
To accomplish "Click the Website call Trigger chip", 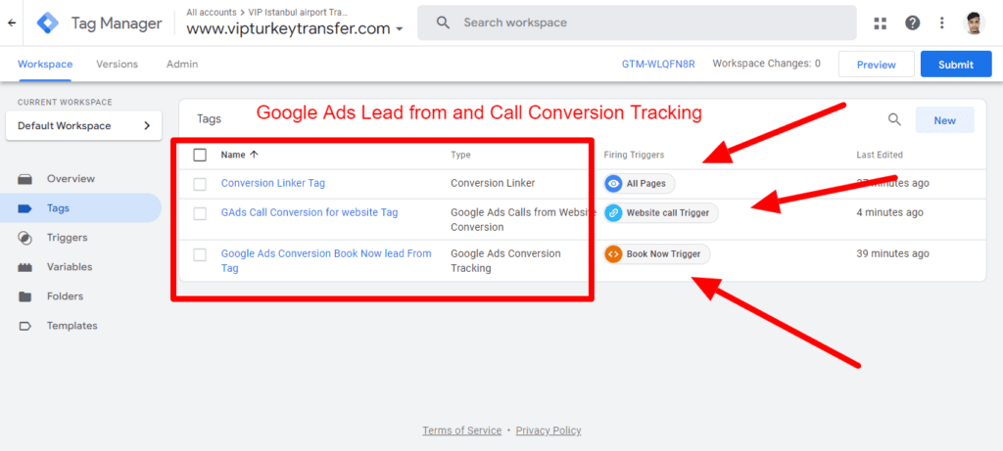I will click(x=661, y=212).
